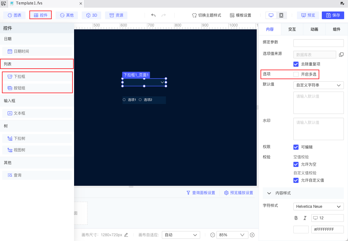Open 默认值 自定义字符串 dropdown

(319, 85)
